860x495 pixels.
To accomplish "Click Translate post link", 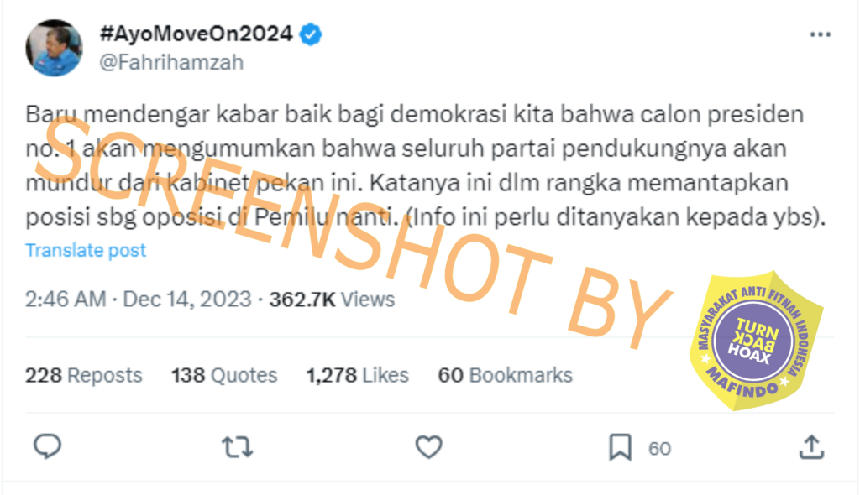I will click(x=86, y=250).
